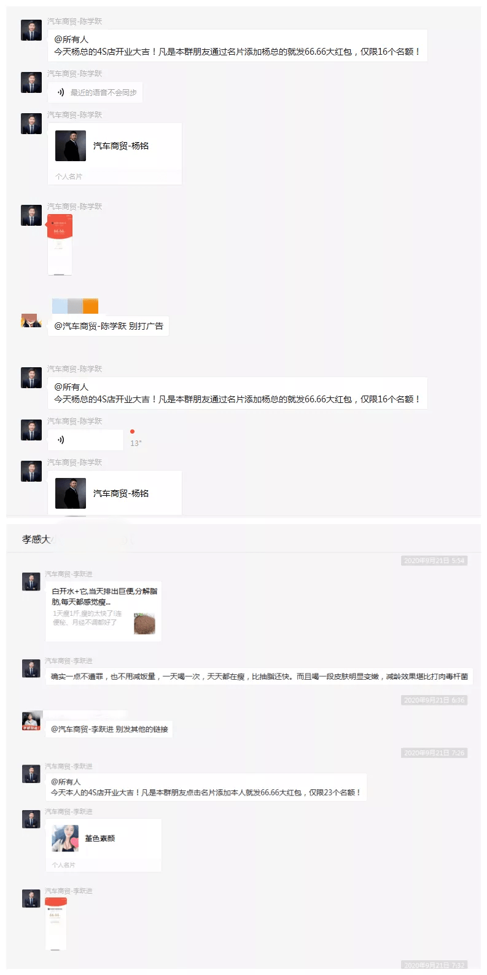Click the avatar of user saying 别发其他的链接
The width and height of the screenshot is (487, 975).
pos(31,721)
